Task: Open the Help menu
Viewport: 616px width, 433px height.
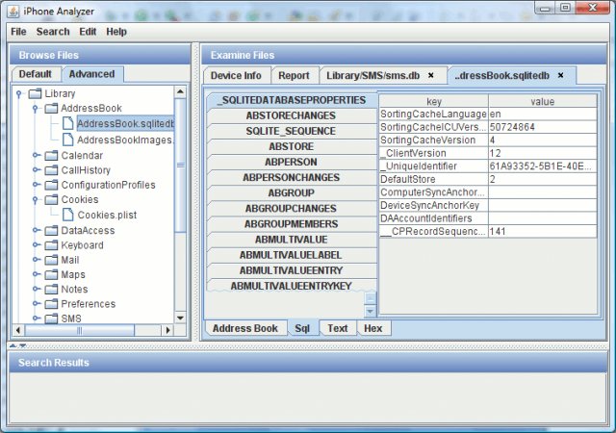Action: tap(116, 32)
